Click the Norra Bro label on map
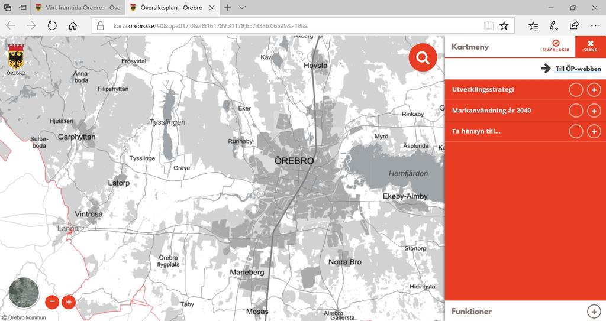Viewport: 606px width, 321px height. tap(345, 262)
